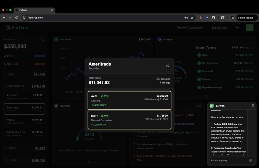
Task: Open site information icon in address bar
Action: click(24, 18)
